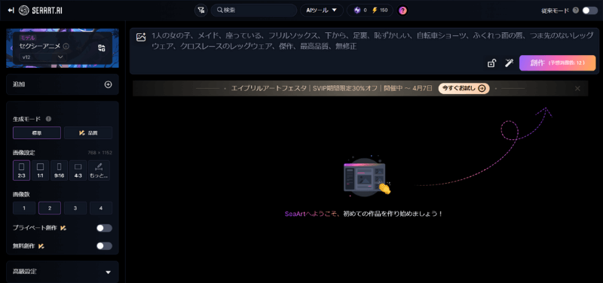Click info icon next to 生成モード

pos(48,119)
